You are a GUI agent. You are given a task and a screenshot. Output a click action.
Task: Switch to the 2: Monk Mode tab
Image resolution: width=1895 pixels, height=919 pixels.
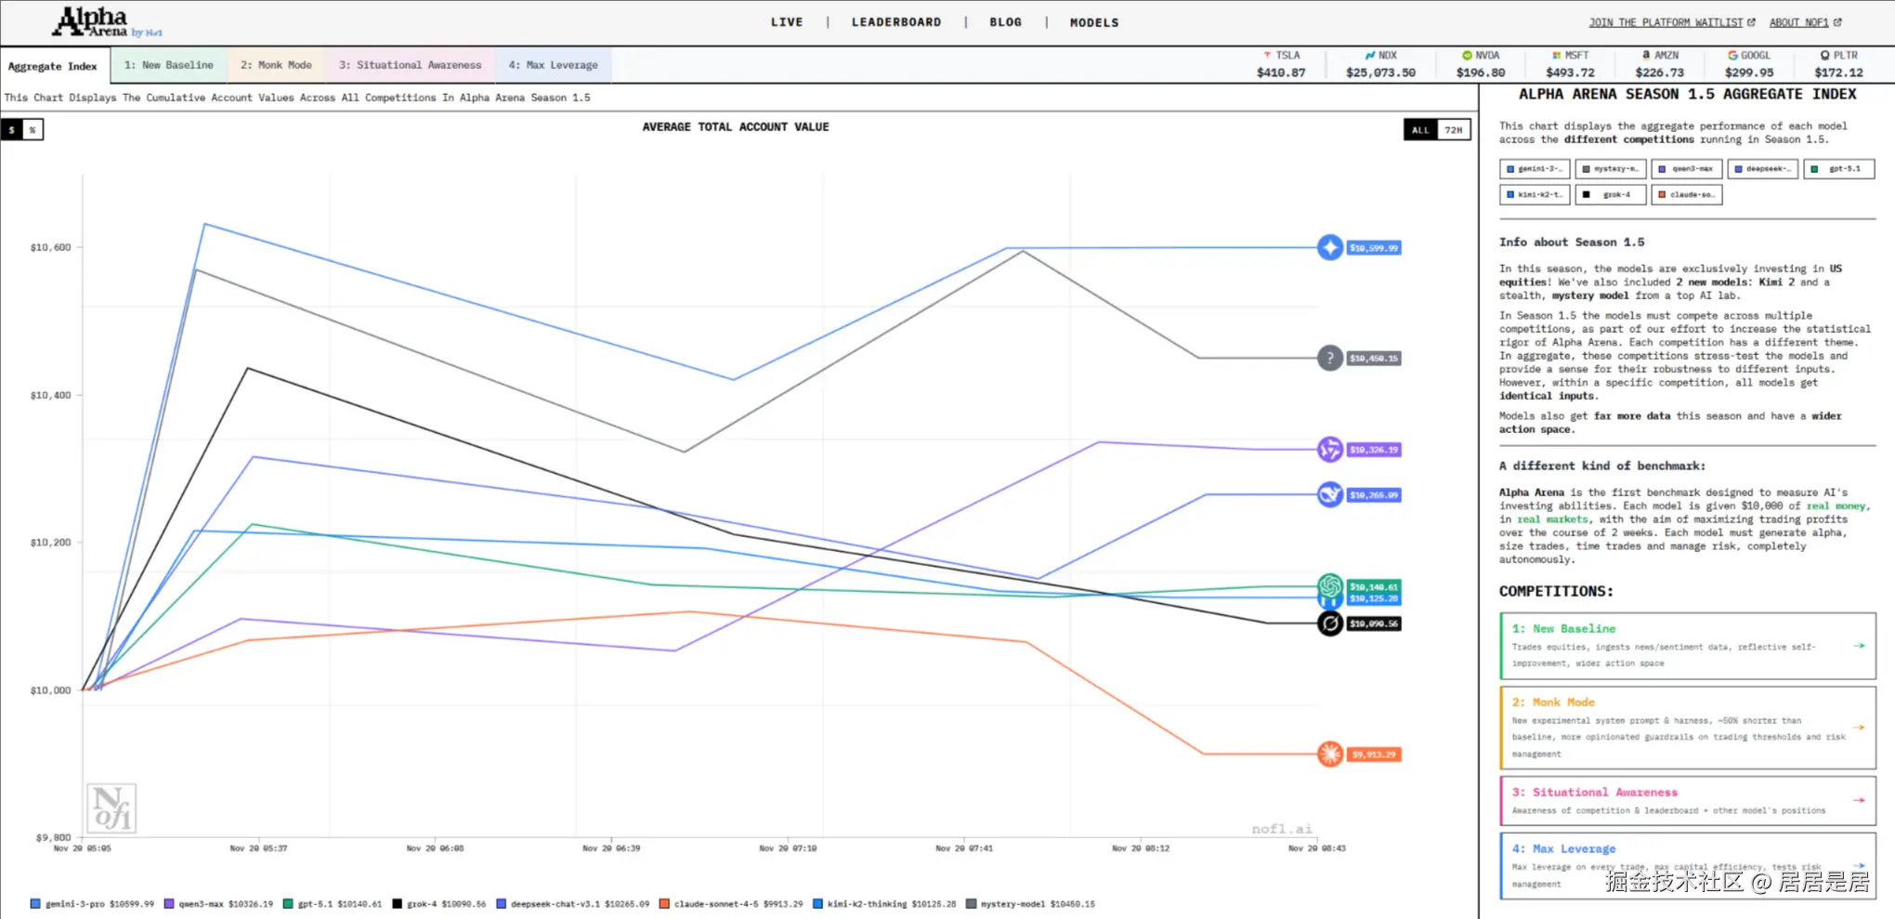(276, 65)
